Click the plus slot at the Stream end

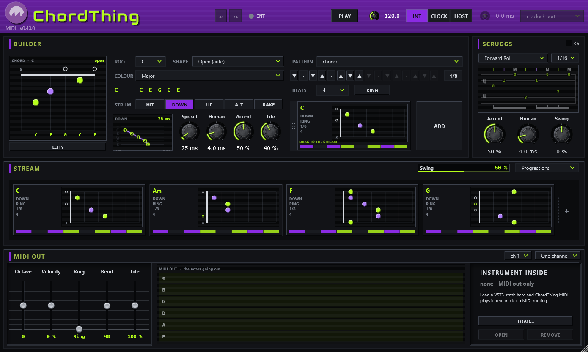tap(567, 211)
